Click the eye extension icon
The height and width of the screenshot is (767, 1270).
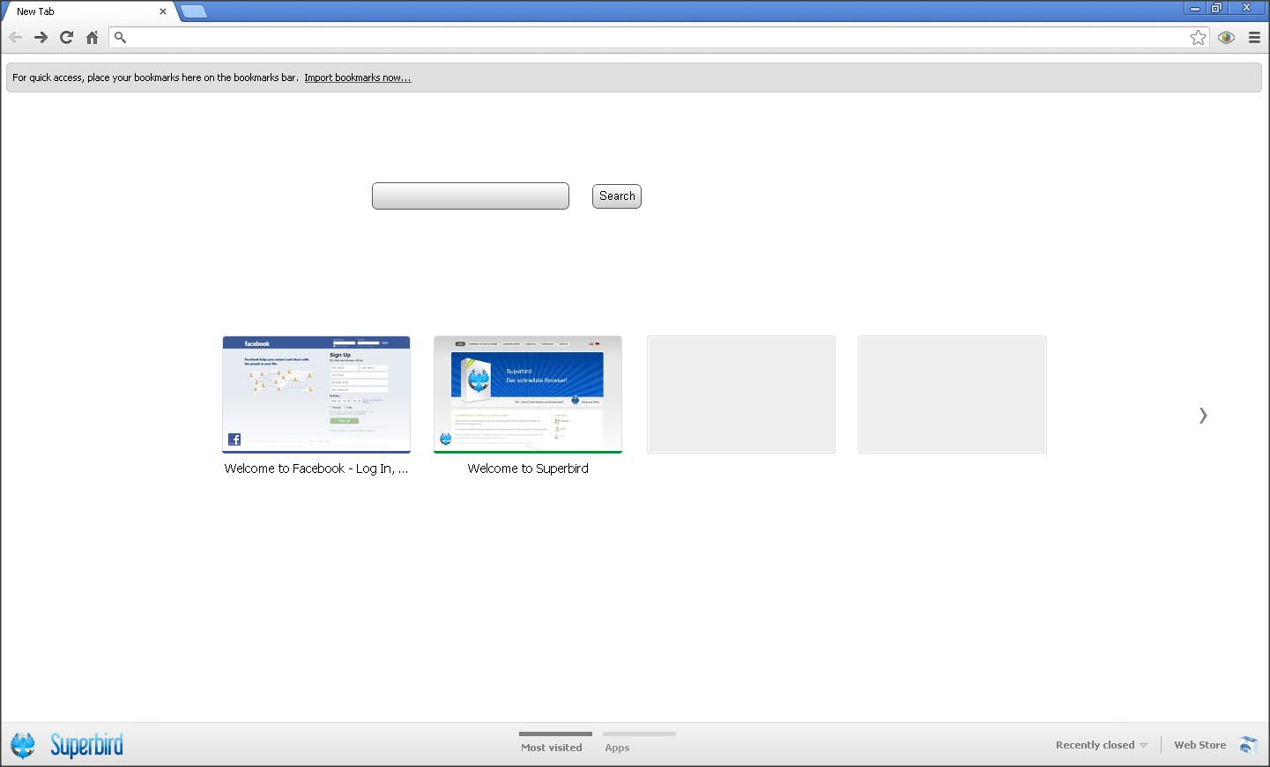click(1226, 37)
